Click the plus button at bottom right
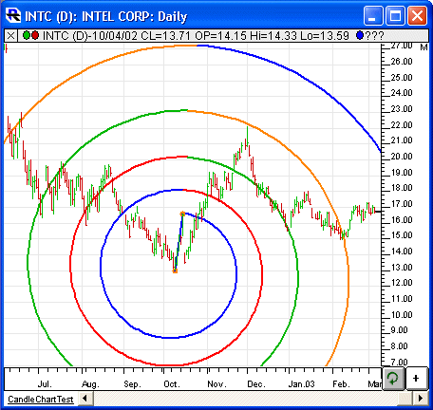Viewport: 433px width, 410px height. coord(416,378)
